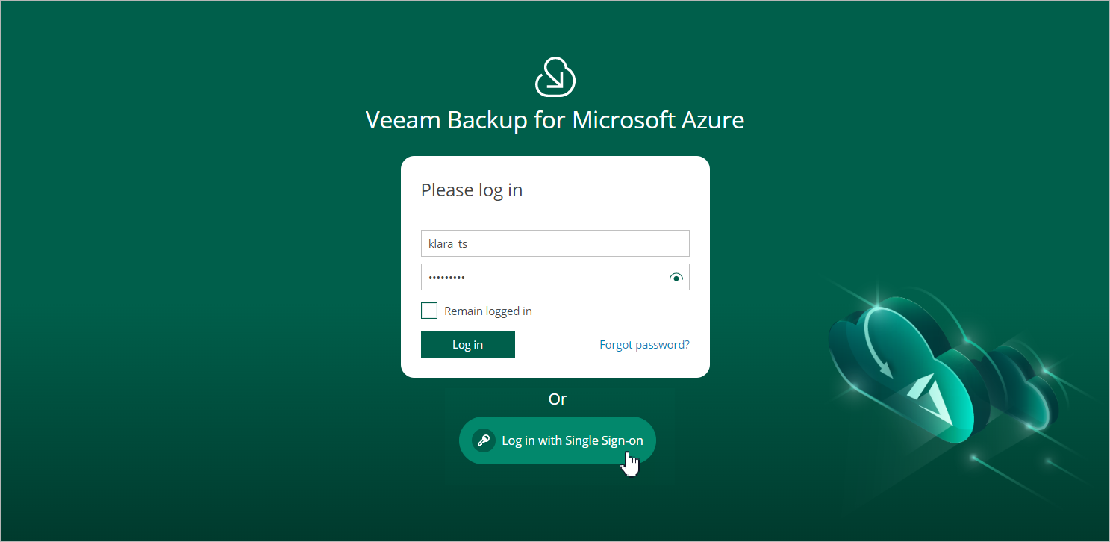Viewport: 1110px width, 542px height.
Task: Click the key icon on the Single Sign-on button
Action: [484, 440]
